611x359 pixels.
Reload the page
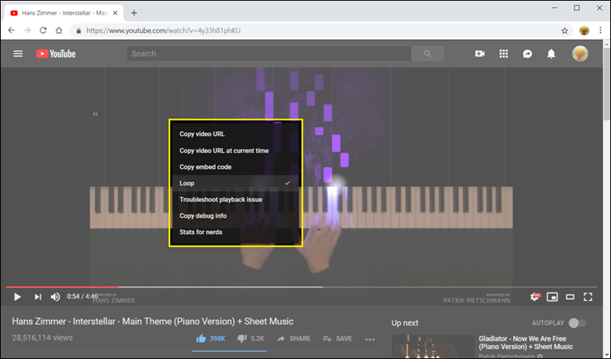tap(43, 31)
